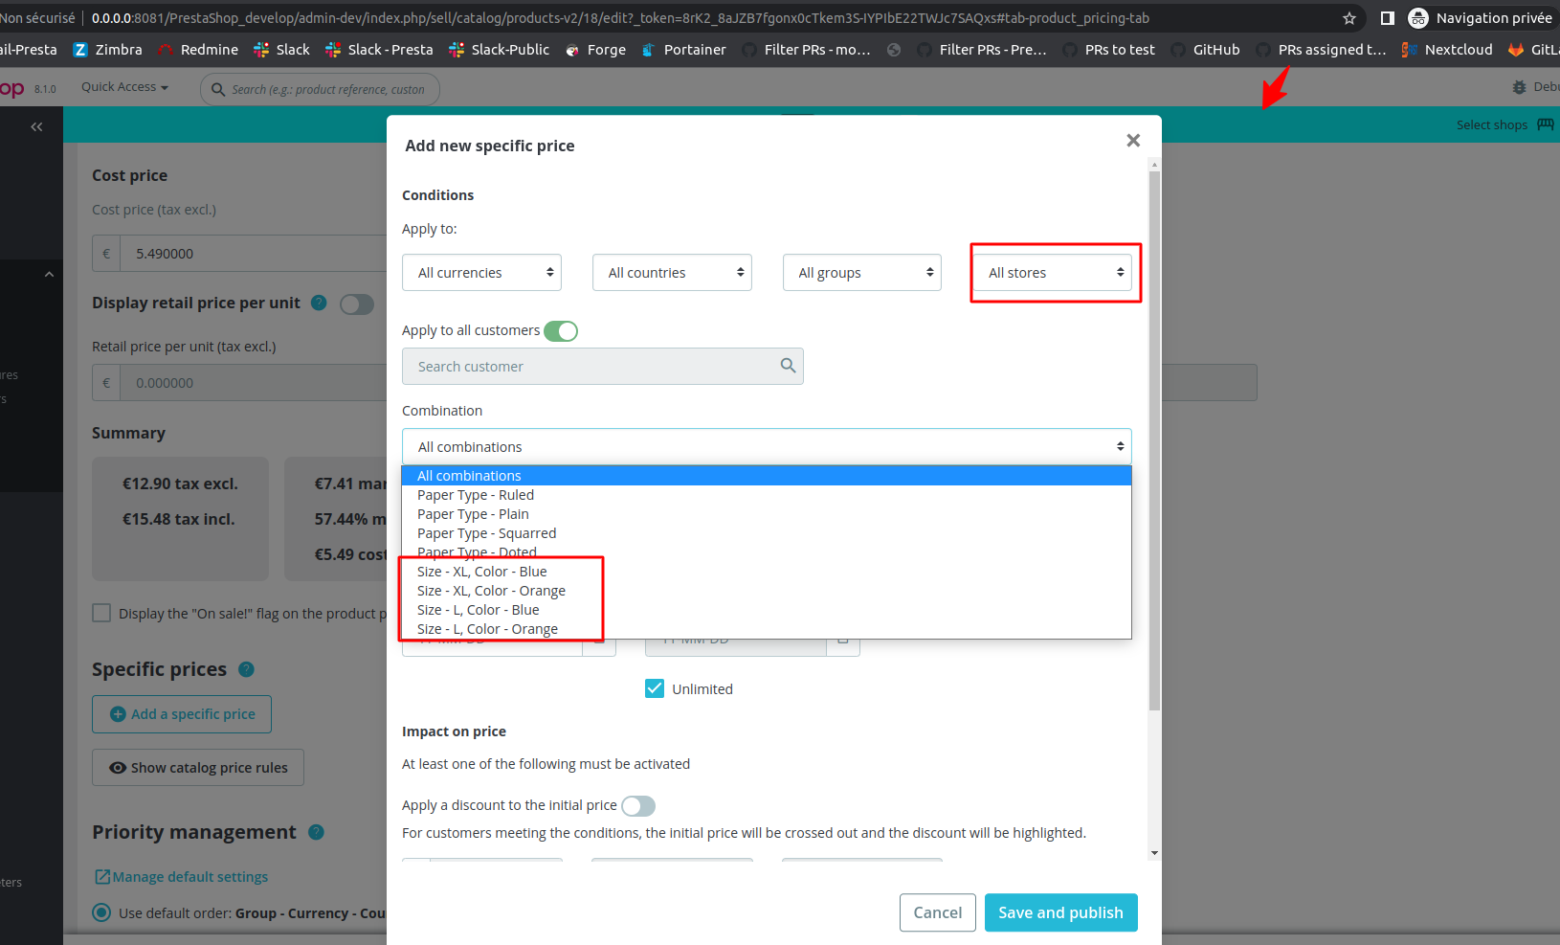Screen dimensions: 1560x945
Task: Open the 'All currencies' dropdown
Action: tap(481, 272)
